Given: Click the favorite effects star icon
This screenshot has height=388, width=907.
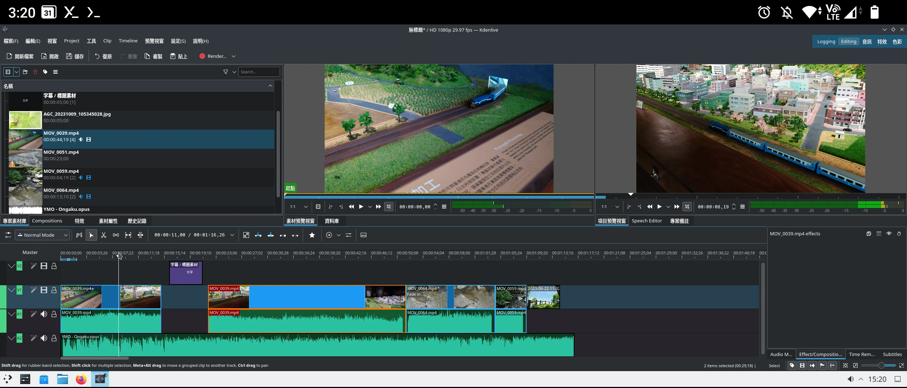Looking at the screenshot, I should pos(312,235).
